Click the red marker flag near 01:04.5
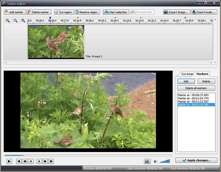221x172 pixels. [x=115, y=18]
